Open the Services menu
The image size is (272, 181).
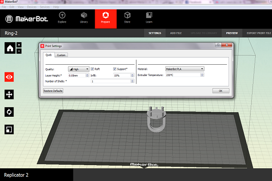tap(45, 7)
